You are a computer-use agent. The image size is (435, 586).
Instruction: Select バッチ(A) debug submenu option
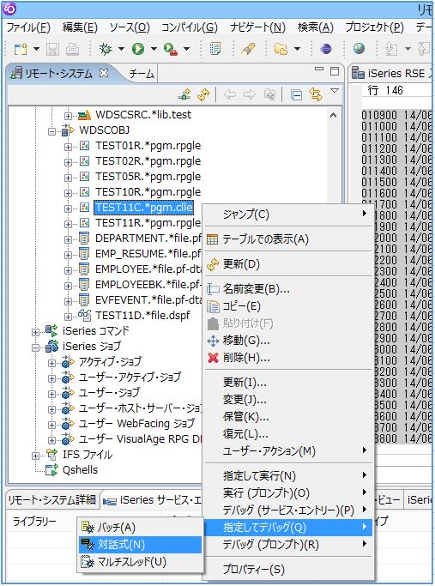[140, 528]
